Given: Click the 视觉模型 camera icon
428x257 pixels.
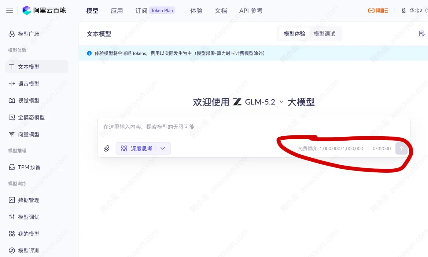Looking at the screenshot, I should click(12, 101).
